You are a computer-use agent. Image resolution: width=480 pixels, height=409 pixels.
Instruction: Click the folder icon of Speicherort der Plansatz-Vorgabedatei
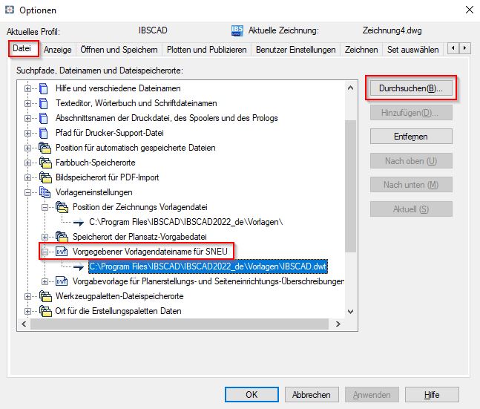tap(62, 237)
